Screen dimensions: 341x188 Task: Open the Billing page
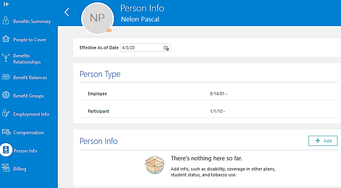(x=20, y=169)
